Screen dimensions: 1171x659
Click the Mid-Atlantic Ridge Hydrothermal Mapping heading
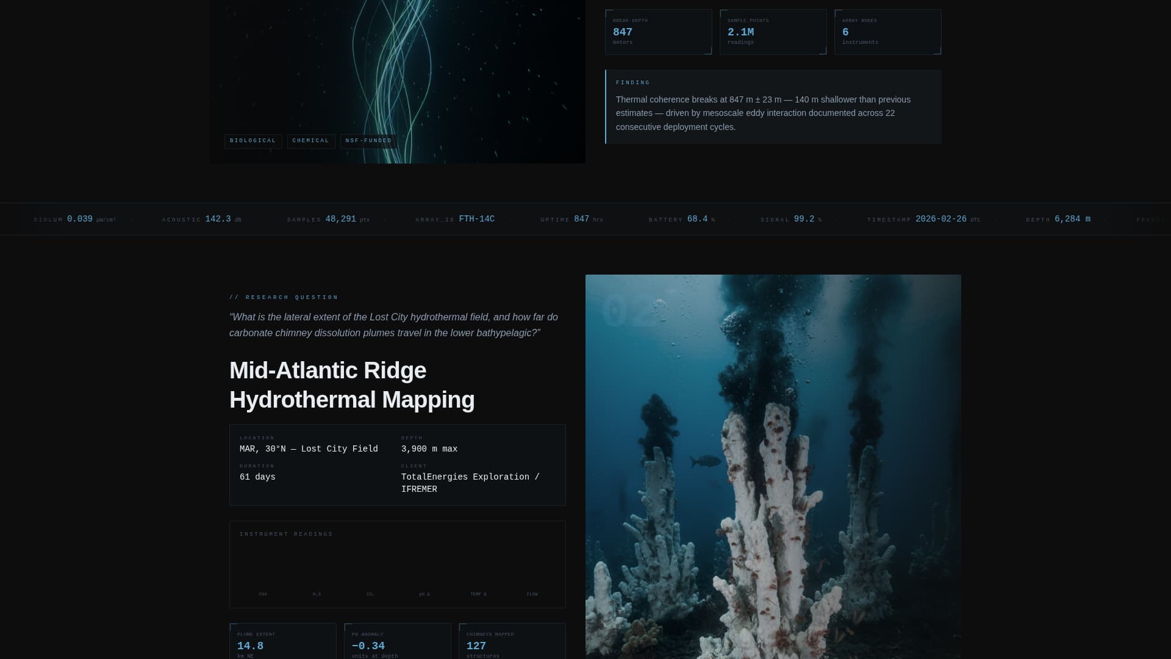coord(352,385)
